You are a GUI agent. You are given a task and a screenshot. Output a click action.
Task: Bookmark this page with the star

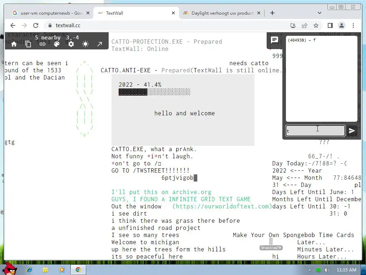pos(316,25)
